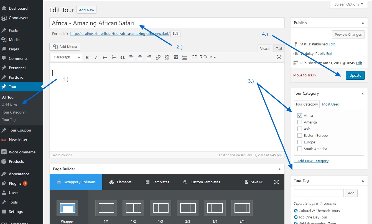Tick the South America category checkbox
Viewport: 372px width, 224px height.
click(x=300, y=149)
